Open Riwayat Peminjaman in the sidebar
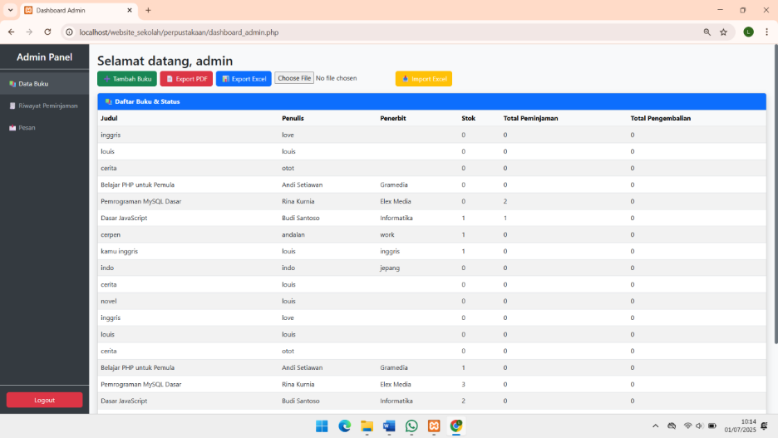This screenshot has height=438, width=778. (44, 106)
